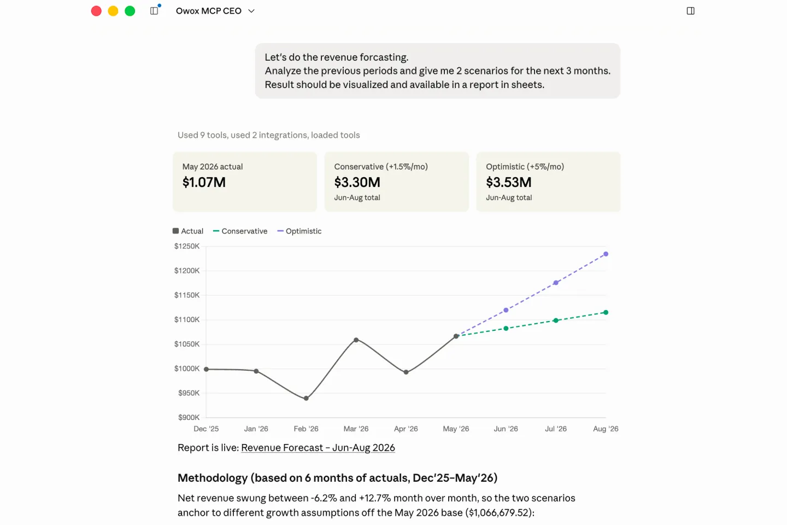
Task: Open the Revenue Forecast – Jun-Aug 2026 link
Action: tap(318, 448)
